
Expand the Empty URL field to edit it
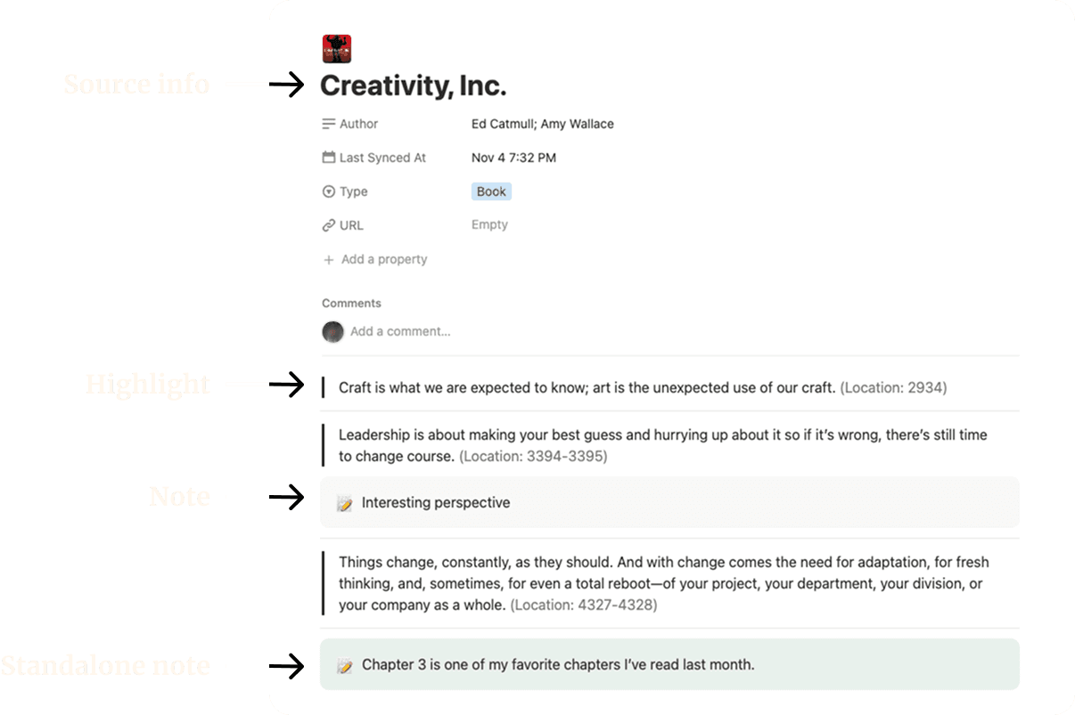point(489,225)
